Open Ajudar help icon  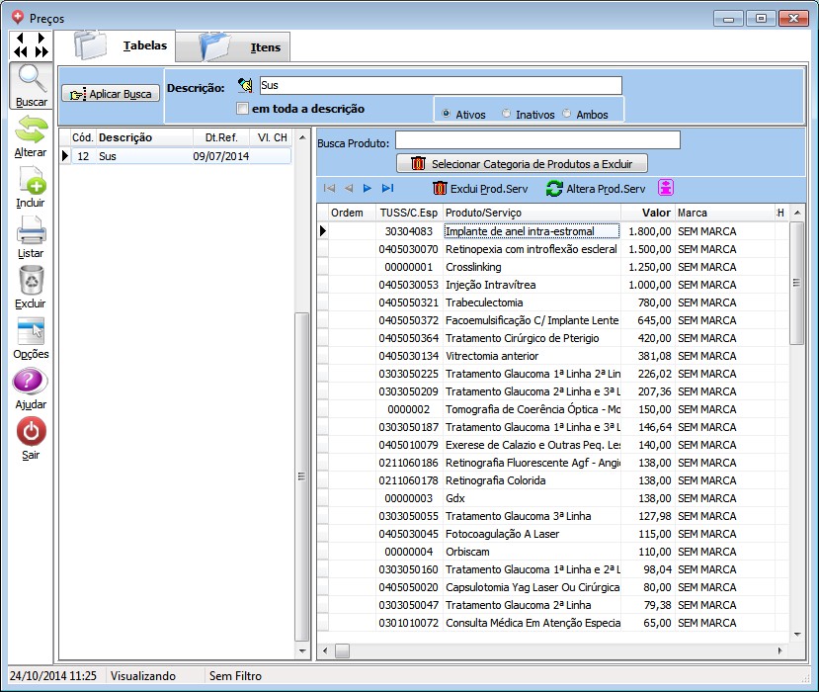31,384
